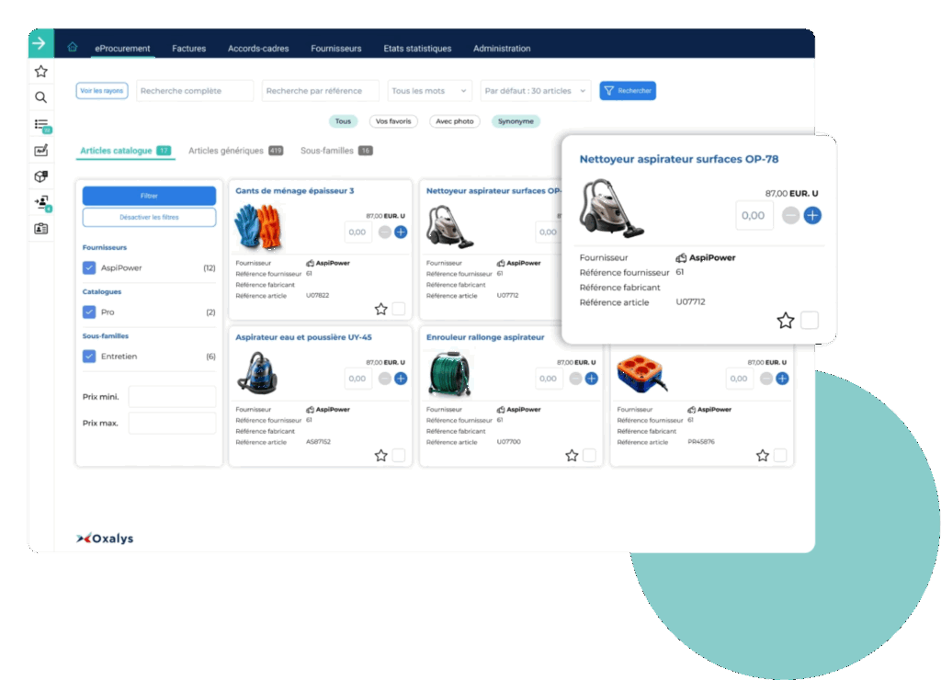Screen dimensions: 941x680
Task: Expand the sidebar with the arrow icon
Action: click(40, 43)
